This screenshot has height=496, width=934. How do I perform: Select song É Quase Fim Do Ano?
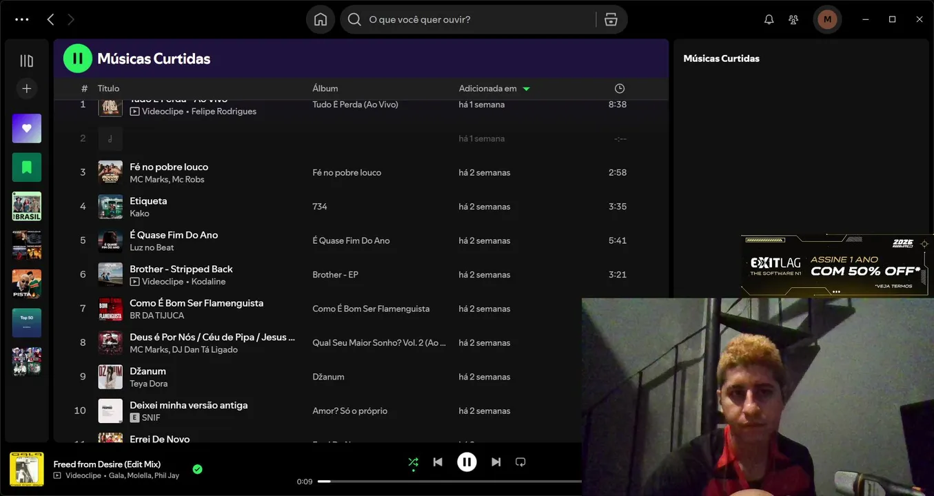[174, 235]
